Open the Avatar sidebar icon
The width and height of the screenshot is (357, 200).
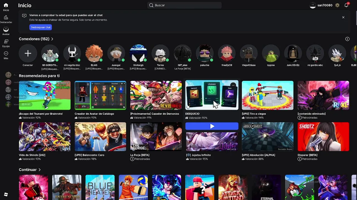(x=6, y=29)
